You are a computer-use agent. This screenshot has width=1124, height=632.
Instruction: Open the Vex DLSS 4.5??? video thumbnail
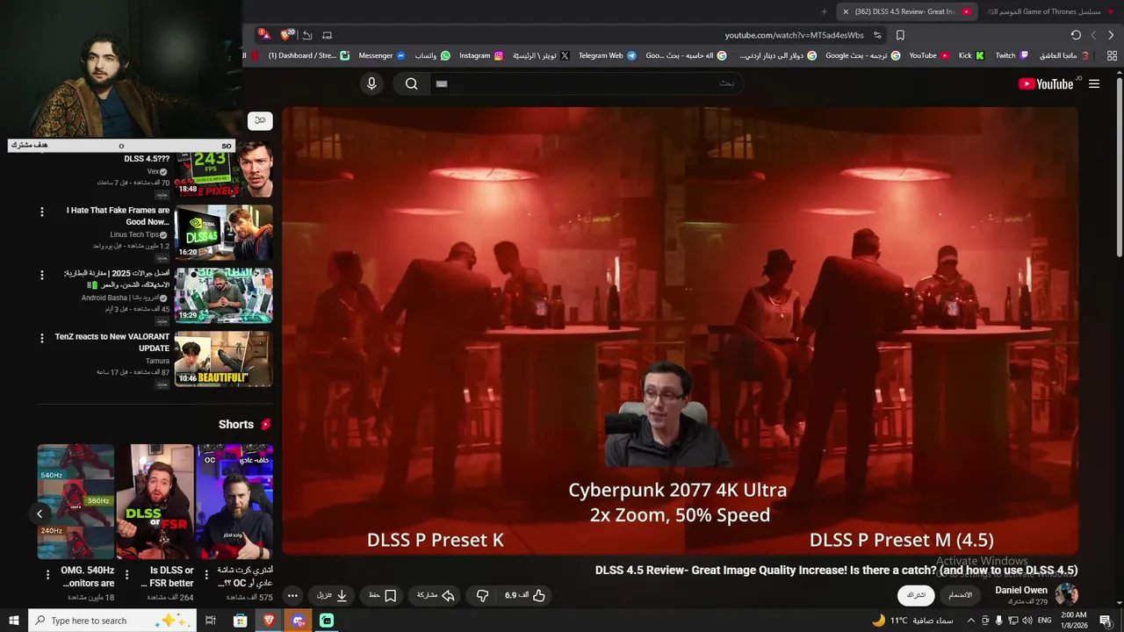click(224, 169)
